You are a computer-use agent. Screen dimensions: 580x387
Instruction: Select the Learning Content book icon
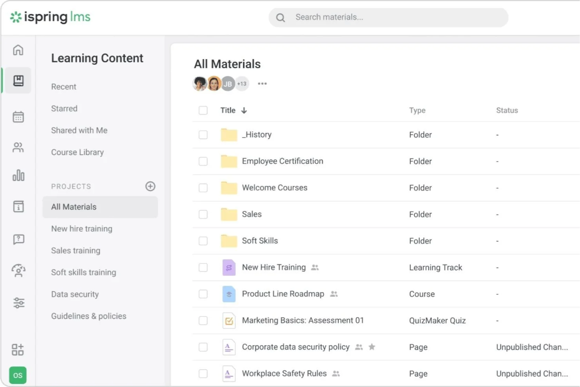[x=18, y=80]
